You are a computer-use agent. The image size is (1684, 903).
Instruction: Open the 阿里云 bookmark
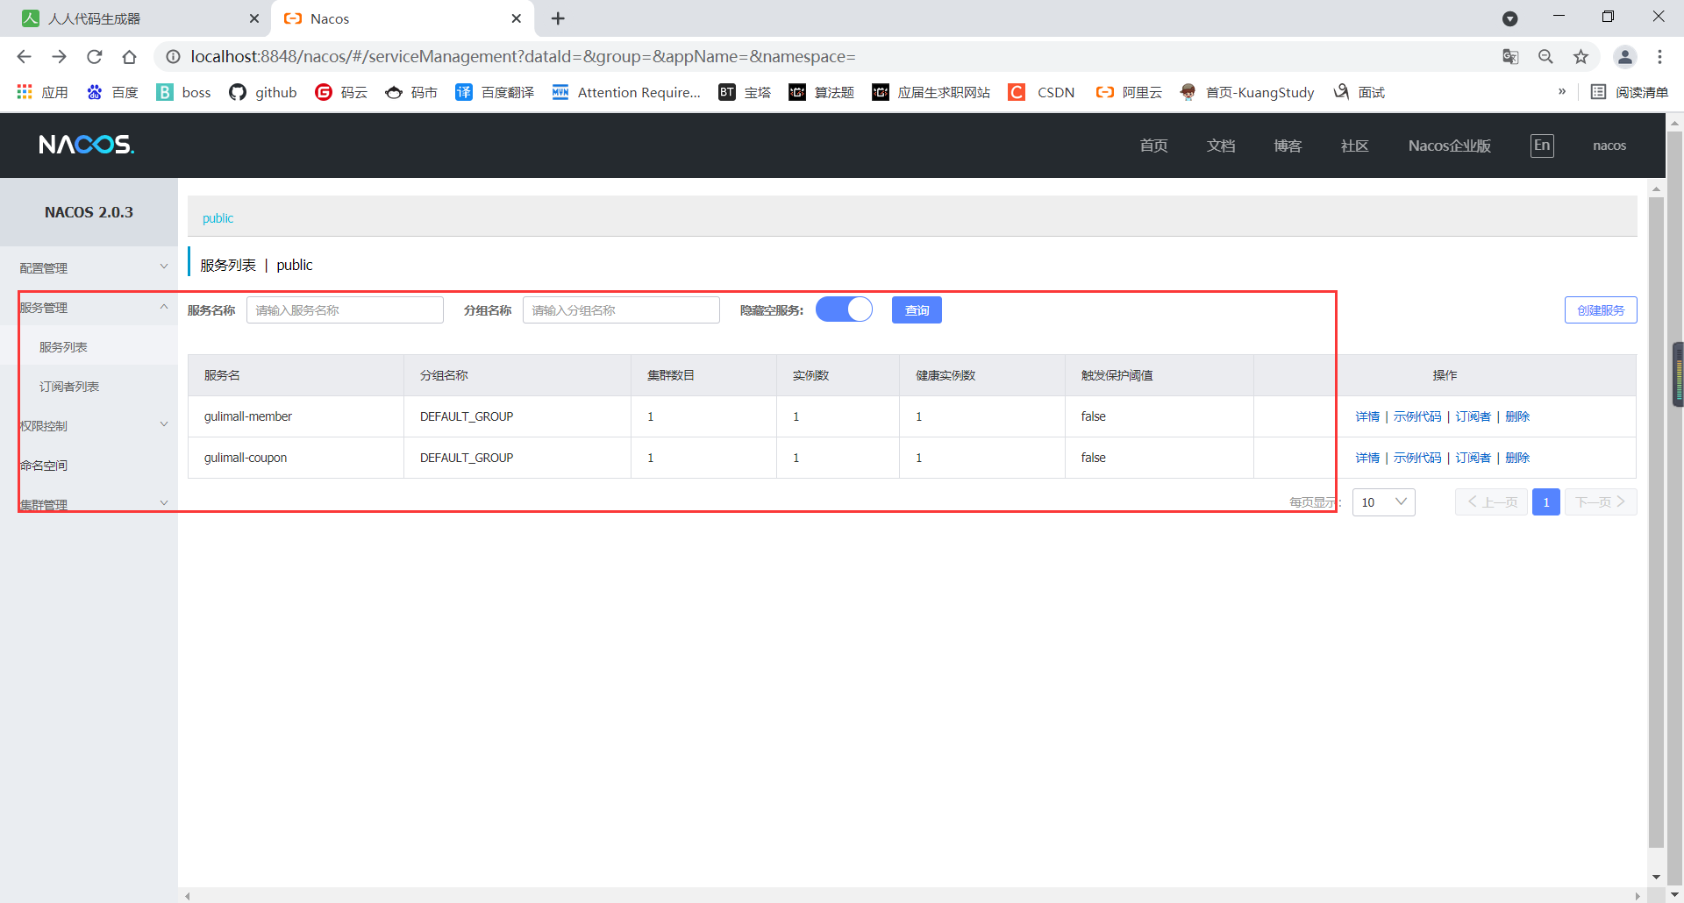[x=1129, y=92]
